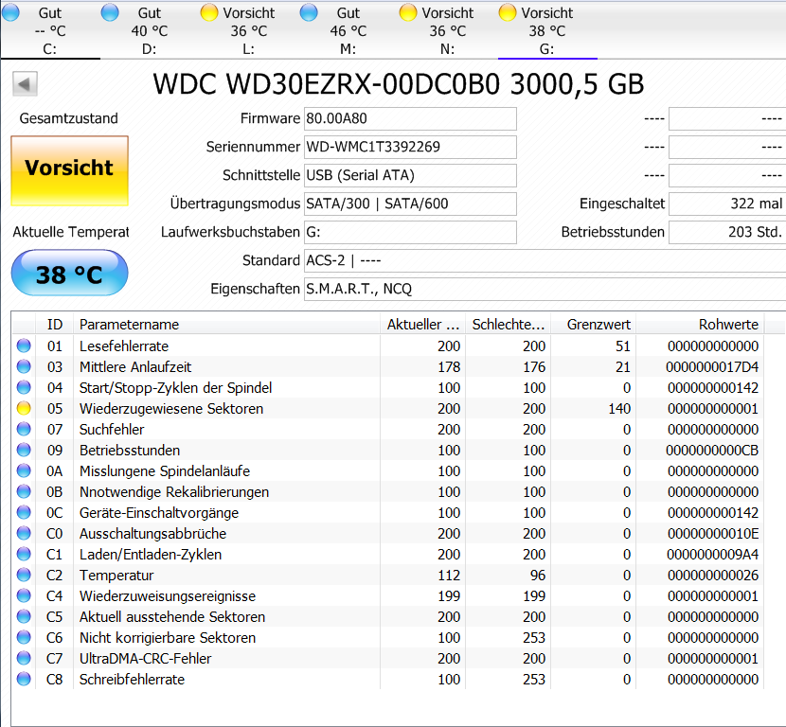This screenshot has height=727, width=786.
Task: Select drive C: tab with Gut status
Action: point(50,30)
